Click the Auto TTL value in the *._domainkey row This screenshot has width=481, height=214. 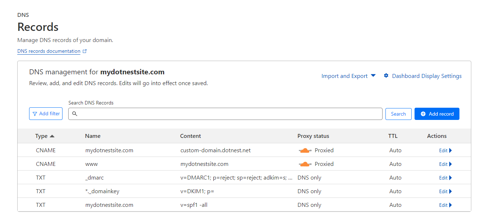pos(396,191)
